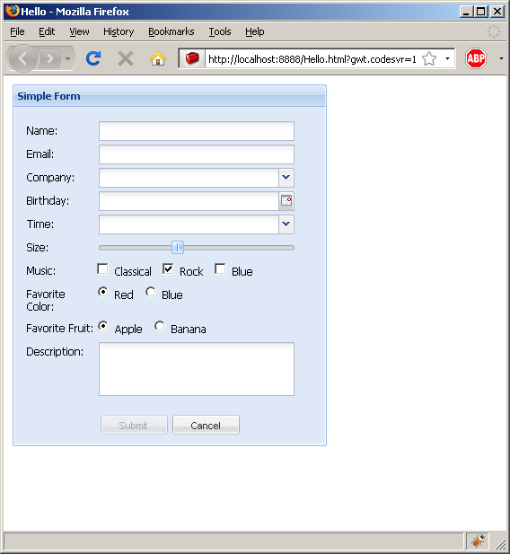Image resolution: width=510 pixels, height=554 pixels.
Task: Open the Birthday calendar date picker icon
Action: tap(286, 201)
